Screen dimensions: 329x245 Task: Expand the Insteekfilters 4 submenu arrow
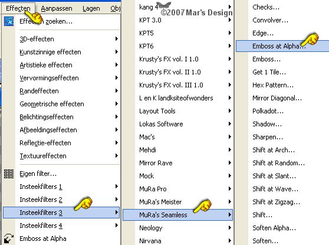(117, 226)
